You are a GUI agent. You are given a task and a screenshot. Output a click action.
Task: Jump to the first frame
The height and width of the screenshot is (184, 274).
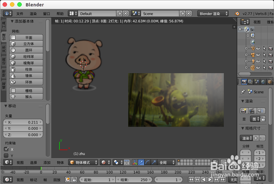[x=191, y=180]
